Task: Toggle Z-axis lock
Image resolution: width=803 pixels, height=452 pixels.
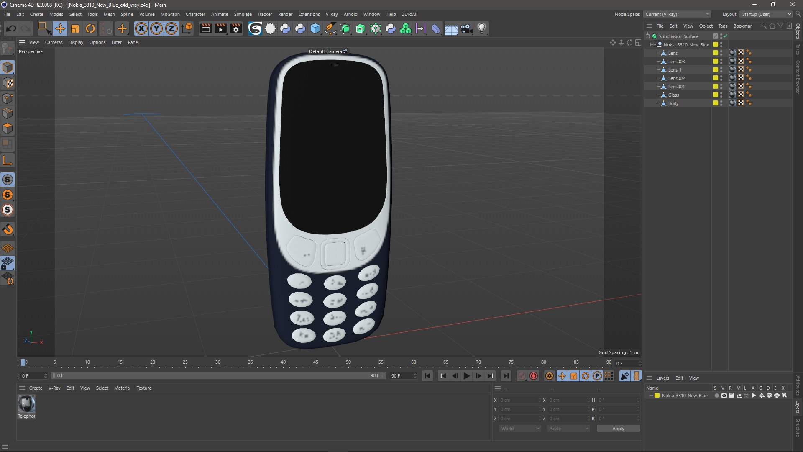Action: (171, 28)
